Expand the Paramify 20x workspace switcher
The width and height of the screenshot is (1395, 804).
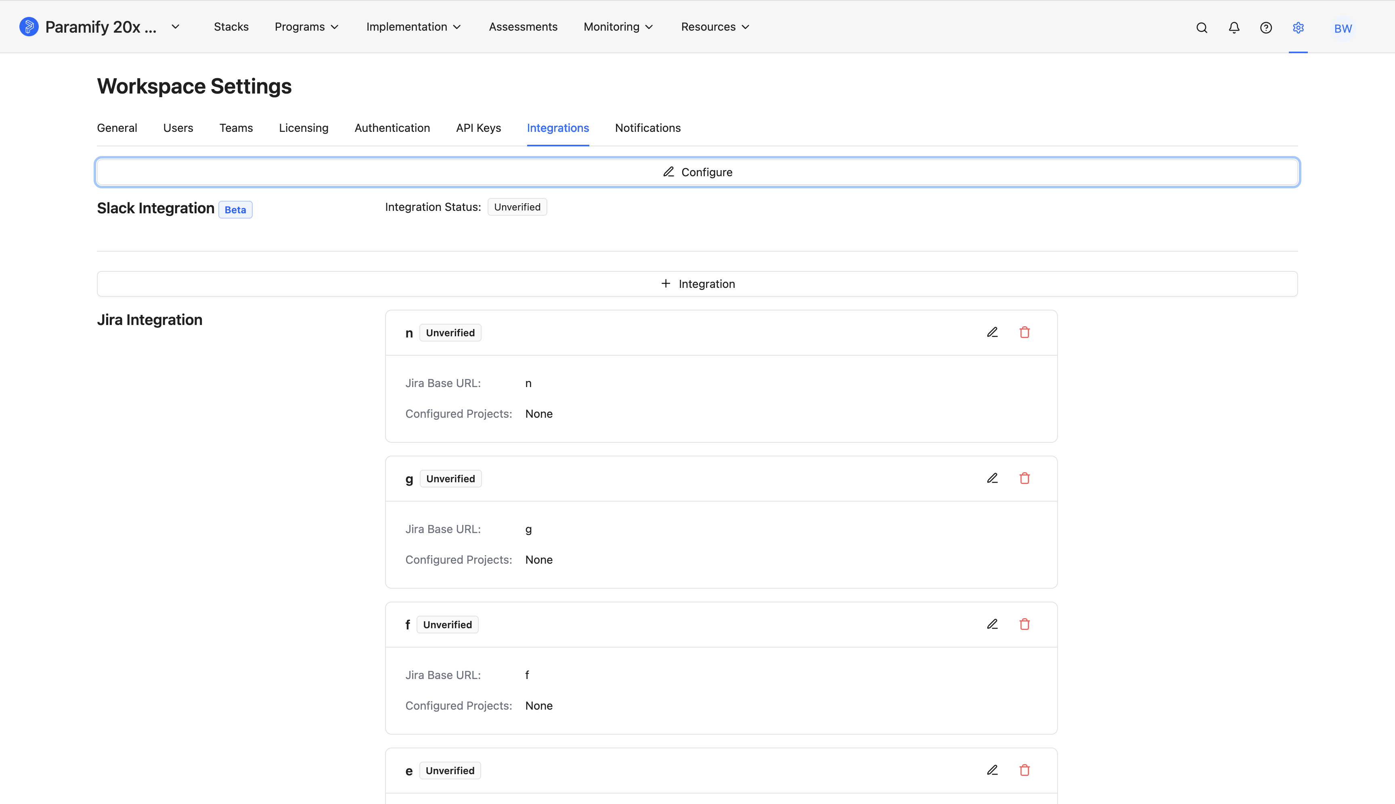tap(175, 27)
